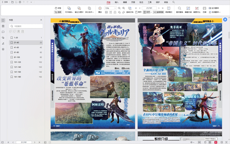Open Reading mode (阅读模式)

point(169,10)
